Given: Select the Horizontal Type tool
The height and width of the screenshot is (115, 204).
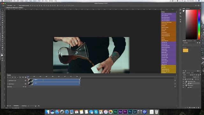Looking at the screenshot, I should coord(3,42).
